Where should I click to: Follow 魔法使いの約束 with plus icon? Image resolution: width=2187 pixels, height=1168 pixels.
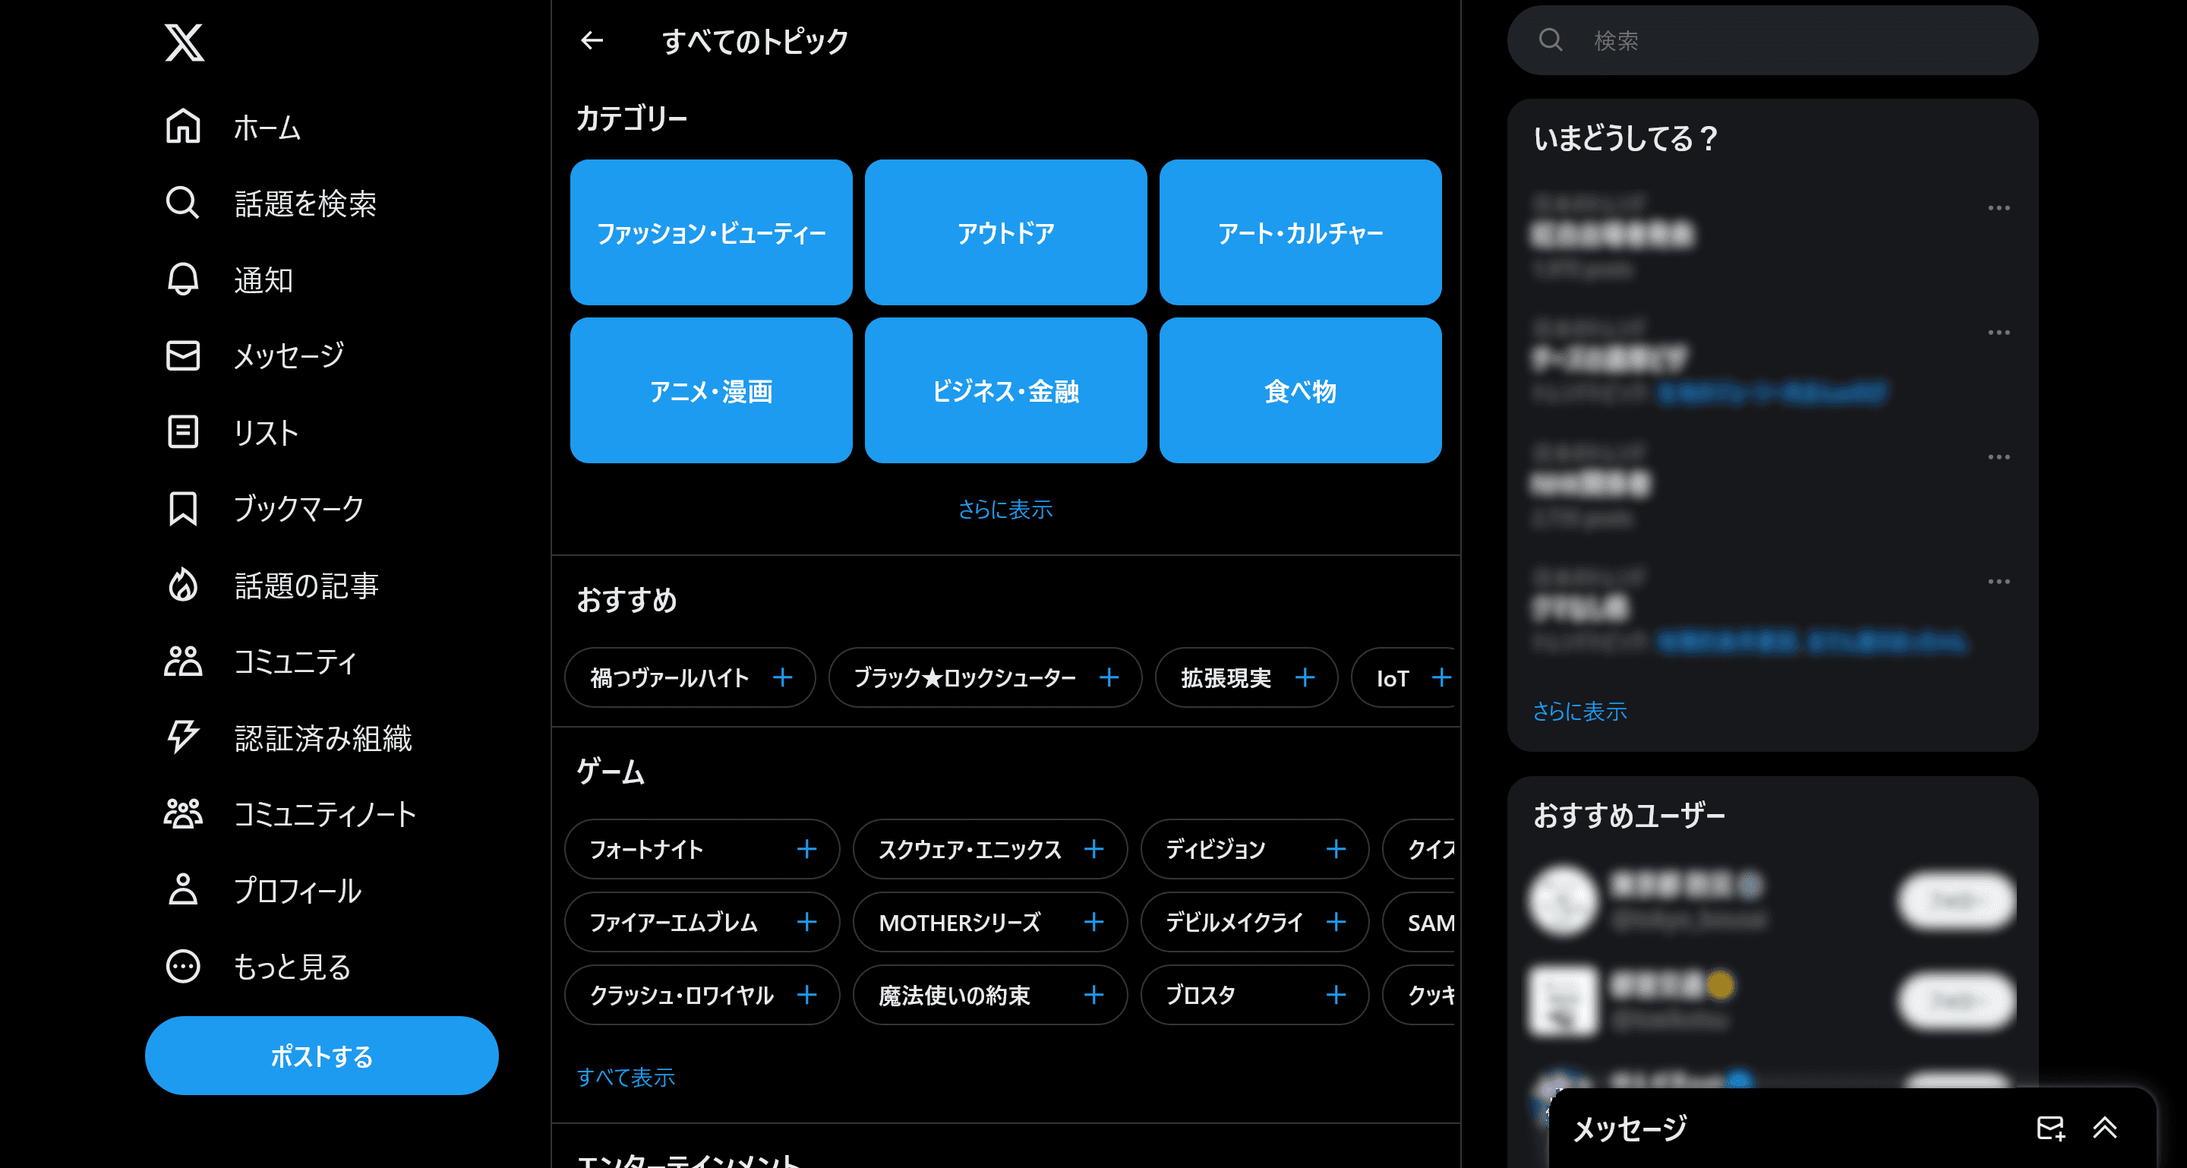1094,995
